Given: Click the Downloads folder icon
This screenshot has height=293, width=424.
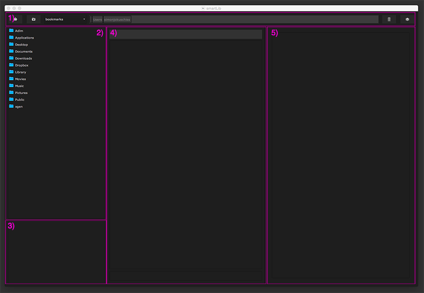Looking at the screenshot, I should click(x=11, y=58).
